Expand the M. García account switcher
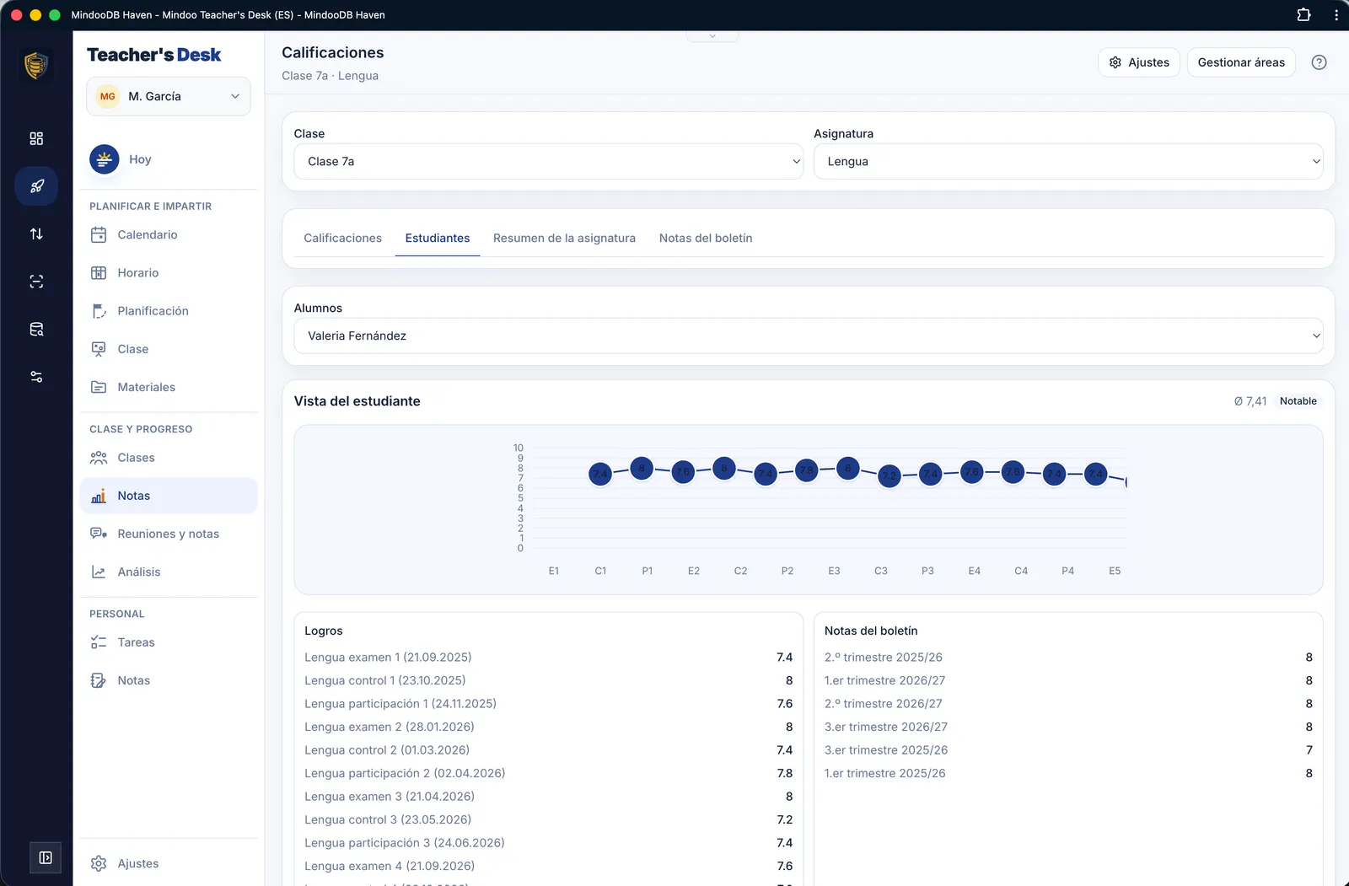 (169, 96)
